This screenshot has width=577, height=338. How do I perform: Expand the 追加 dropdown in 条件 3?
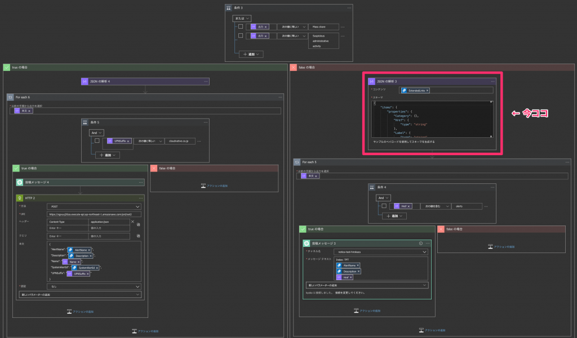251,55
